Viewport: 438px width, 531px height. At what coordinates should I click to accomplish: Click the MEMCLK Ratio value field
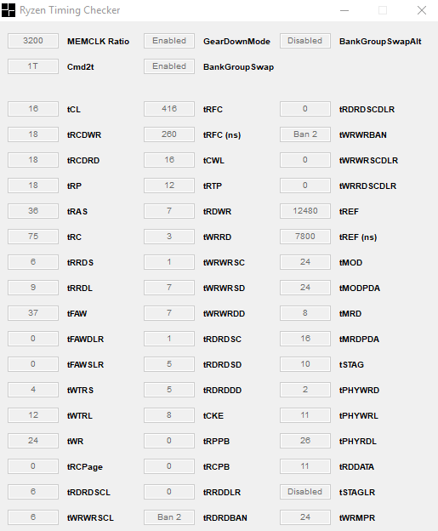coord(33,41)
